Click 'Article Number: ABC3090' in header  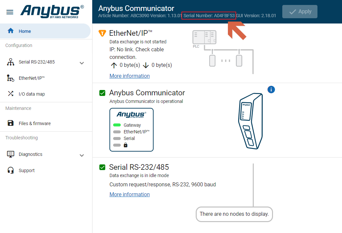[x=124, y=16]
